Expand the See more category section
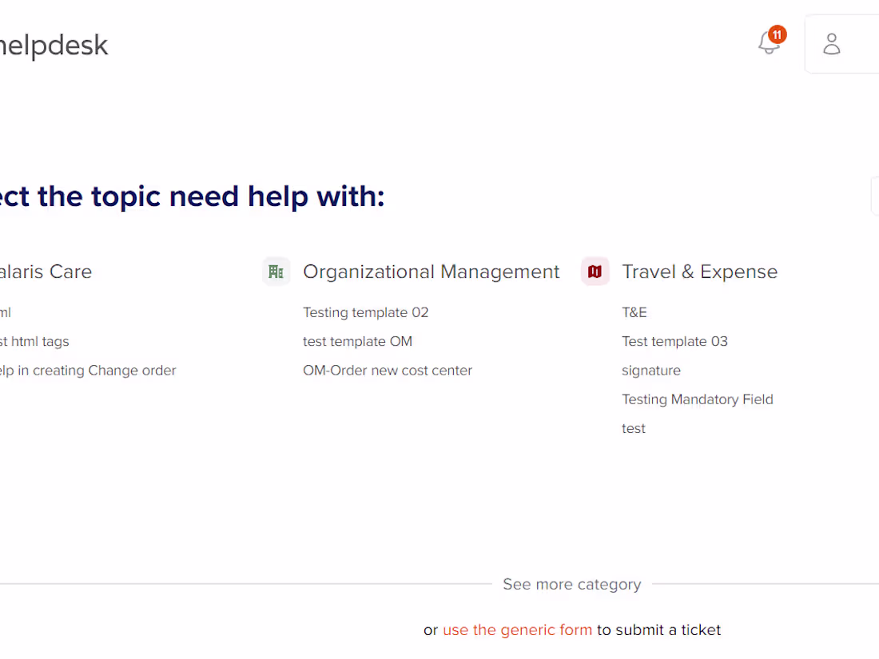This screenshot has height=659, width=879. pos(571,584)
